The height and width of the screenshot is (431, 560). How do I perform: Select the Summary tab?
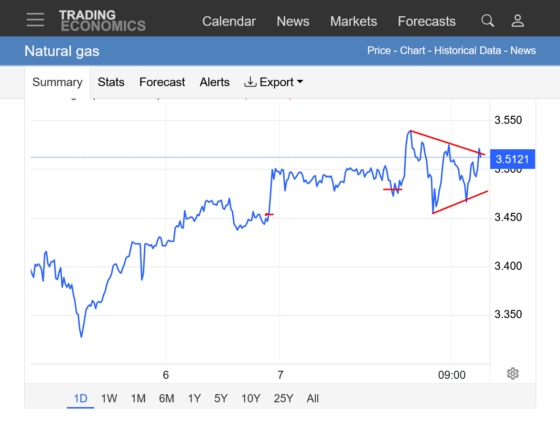point(57,82)
